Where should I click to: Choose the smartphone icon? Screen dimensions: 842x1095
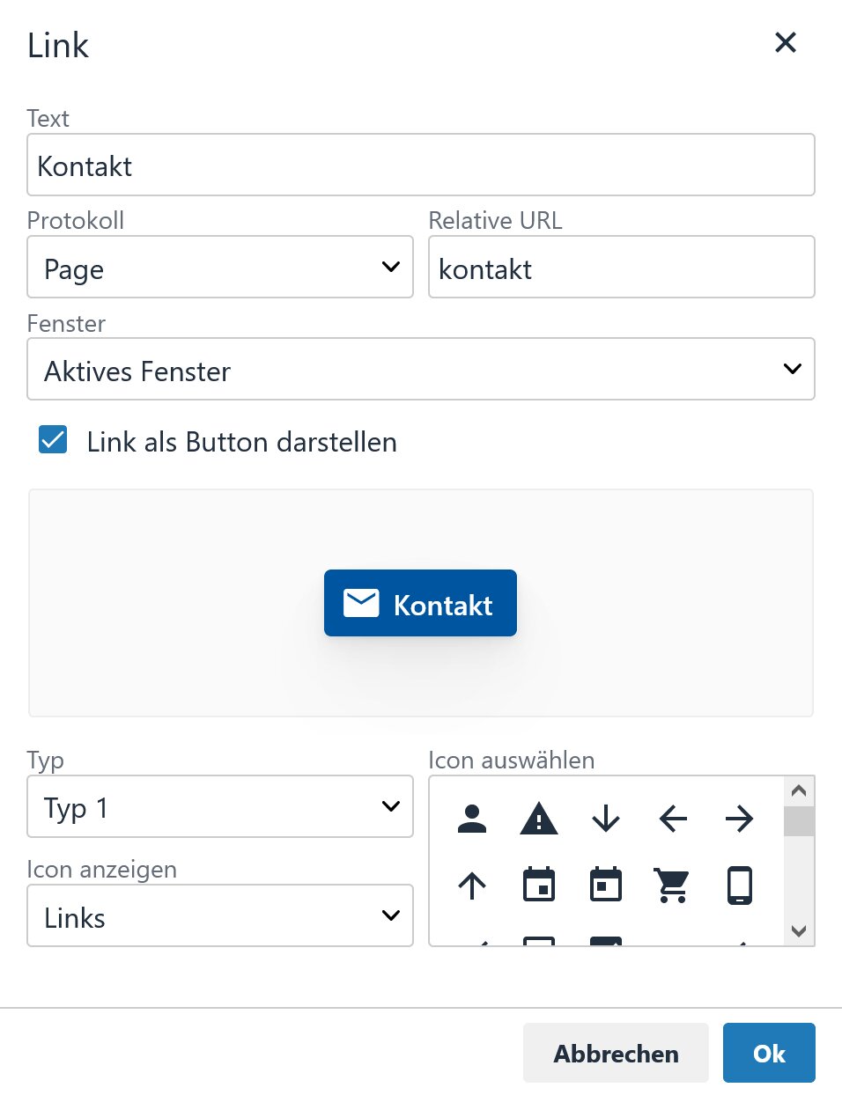tap(740, 886)
